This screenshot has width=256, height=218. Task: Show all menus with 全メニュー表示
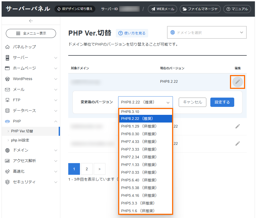(x=31, y=33)
